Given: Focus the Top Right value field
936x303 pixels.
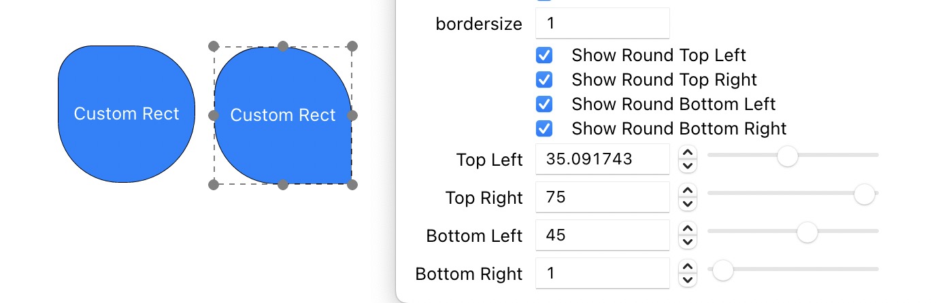Looking at the screenshot, I should pos(602,198).
